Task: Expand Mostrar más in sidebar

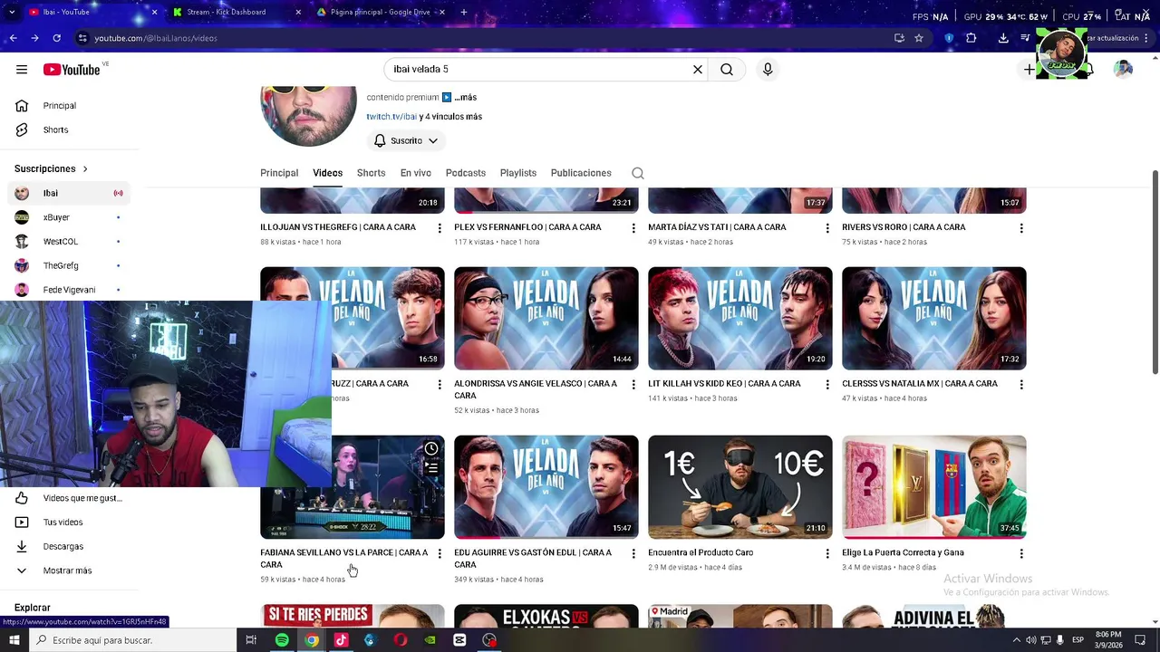Action: pos(67,570)
